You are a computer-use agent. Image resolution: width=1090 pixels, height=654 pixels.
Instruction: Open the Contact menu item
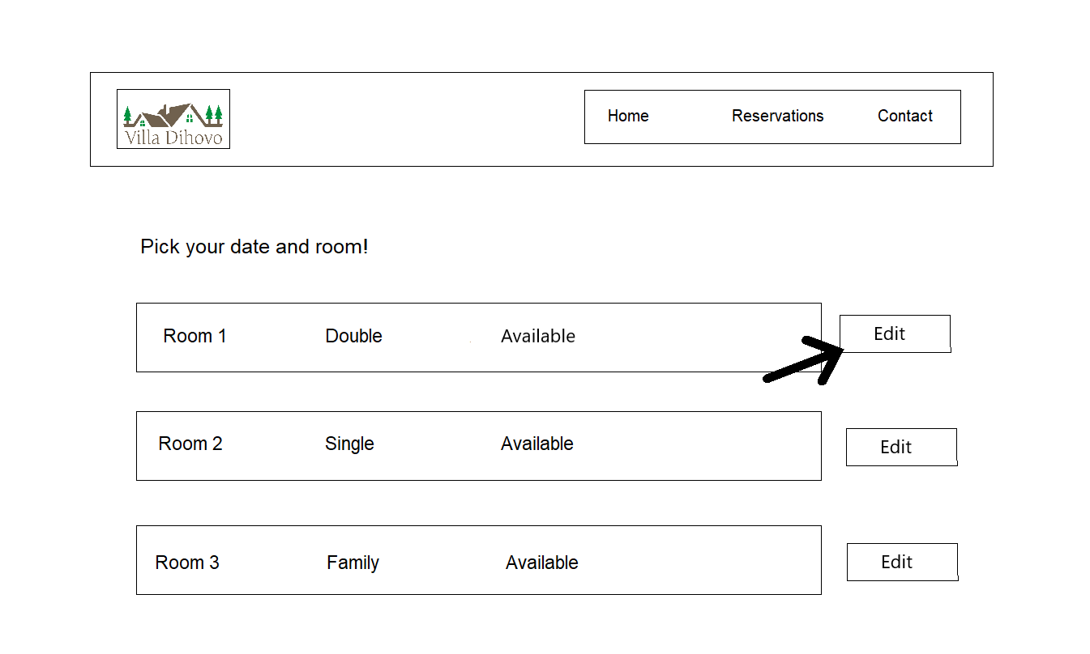click(x=904, y=116)
